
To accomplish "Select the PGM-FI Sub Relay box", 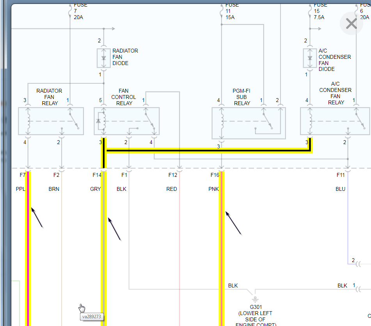I will pyautogui.click(x=248, y=123).
